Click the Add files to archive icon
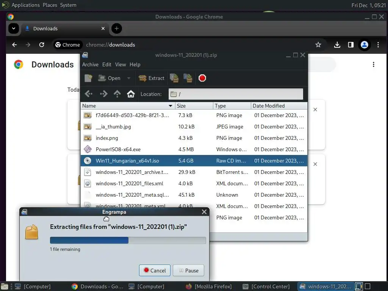Image resolution: width=388 pixels, height=291 pixels. [x=174, y=78]
